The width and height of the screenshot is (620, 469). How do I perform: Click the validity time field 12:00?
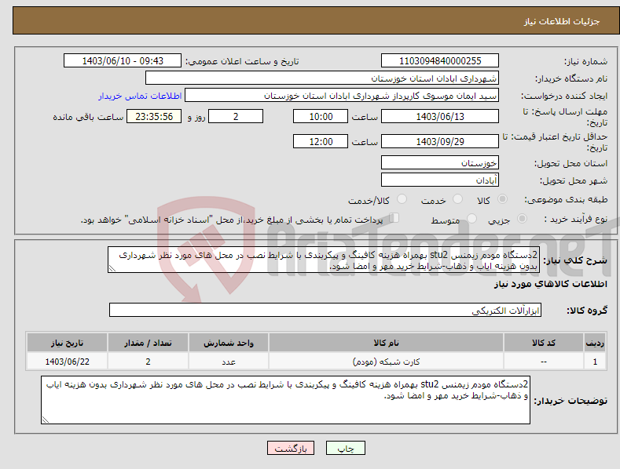[321, 141]
